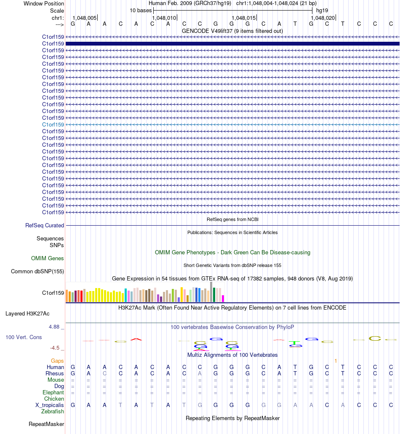Click the large olive 'C' in conservation logo

375,339
